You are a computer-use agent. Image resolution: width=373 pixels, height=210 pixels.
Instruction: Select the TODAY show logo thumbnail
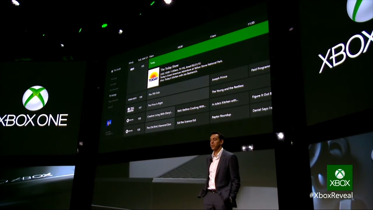coord(154,78)
